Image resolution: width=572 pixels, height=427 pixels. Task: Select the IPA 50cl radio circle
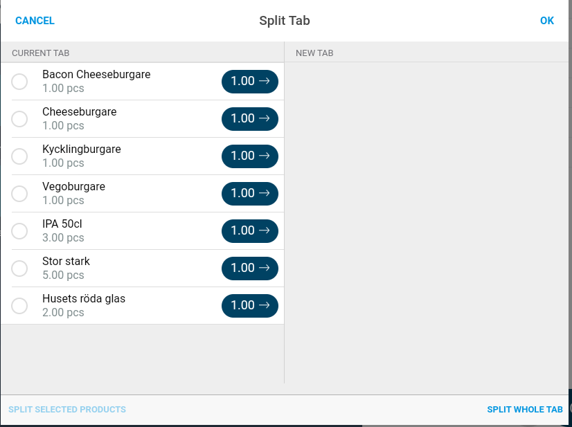[19, 231]
